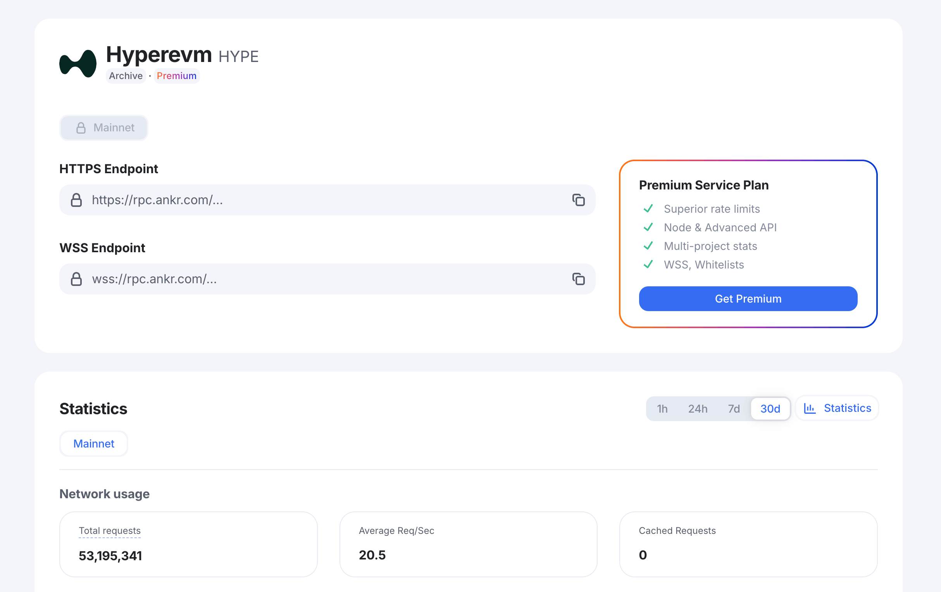Viewport: 941px width, 592px height.
Task: Click the Multi-project stats item
Action: point(710,246)
